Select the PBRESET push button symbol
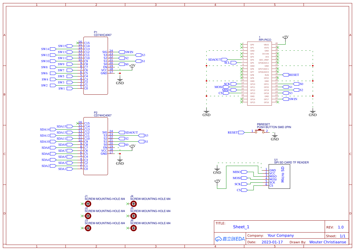The height and width of the screenshot is (251, 355). 260,130
